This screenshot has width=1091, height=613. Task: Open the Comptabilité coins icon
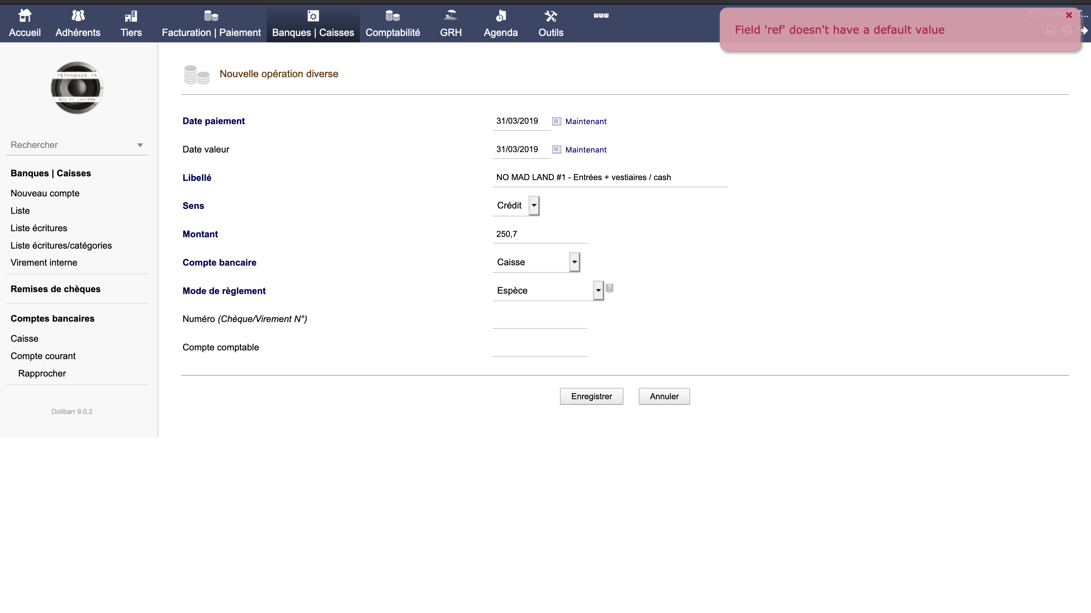click(x=392, y=16)
